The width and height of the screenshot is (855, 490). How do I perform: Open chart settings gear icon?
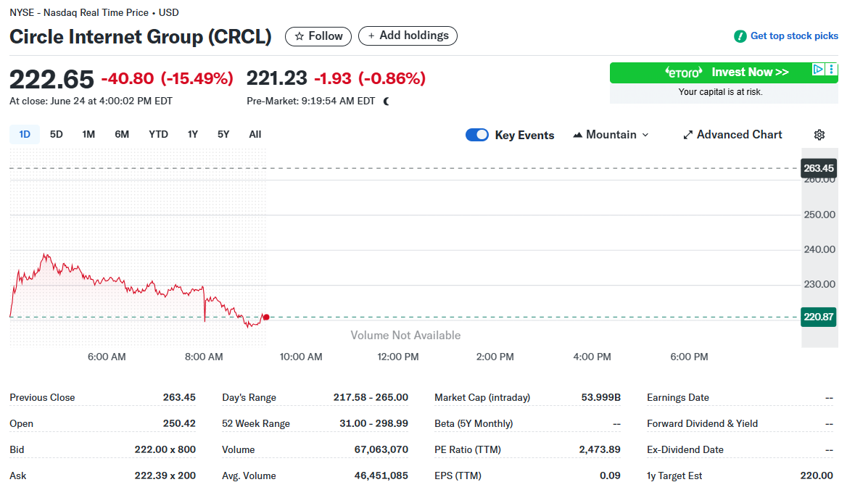pyautogui.click(x=819, y=135)
